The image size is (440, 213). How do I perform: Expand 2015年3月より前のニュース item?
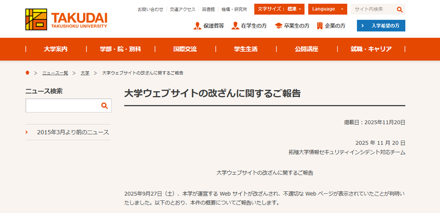pos(68,132)
